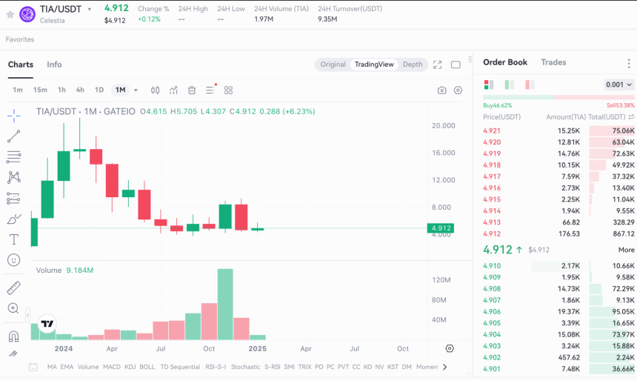637x381 pixels.
Task: Show buy-only order book view
Action: [509, 85]
